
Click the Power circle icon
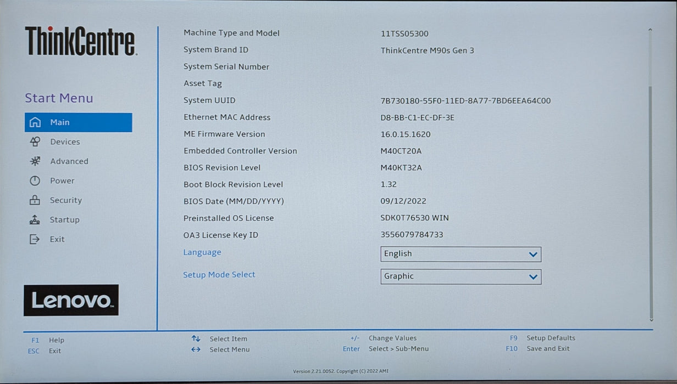[x=35, y=180]
